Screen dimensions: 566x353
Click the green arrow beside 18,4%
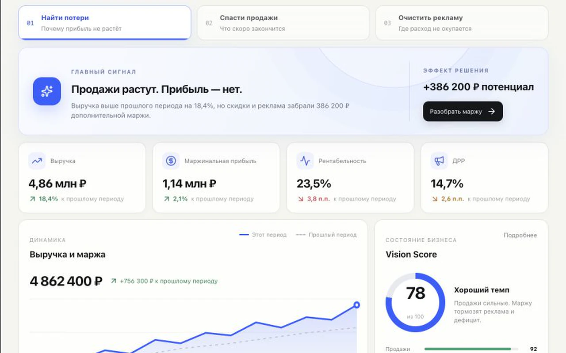pos(32,199)
